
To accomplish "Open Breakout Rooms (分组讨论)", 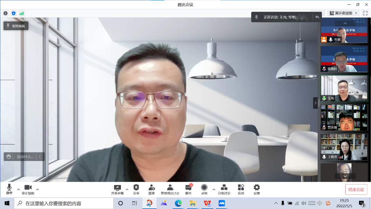I will pyautogui.click(x=224, y=189).
